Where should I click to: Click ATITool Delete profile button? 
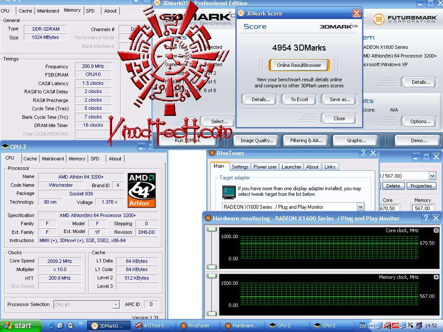click(393, 186)
